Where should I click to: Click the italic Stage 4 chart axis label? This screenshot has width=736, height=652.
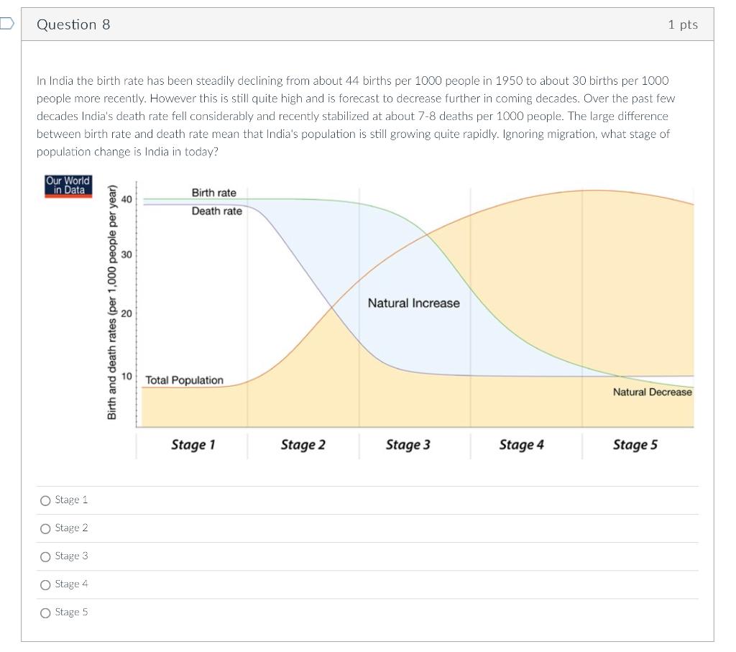(x=521, y=445)
